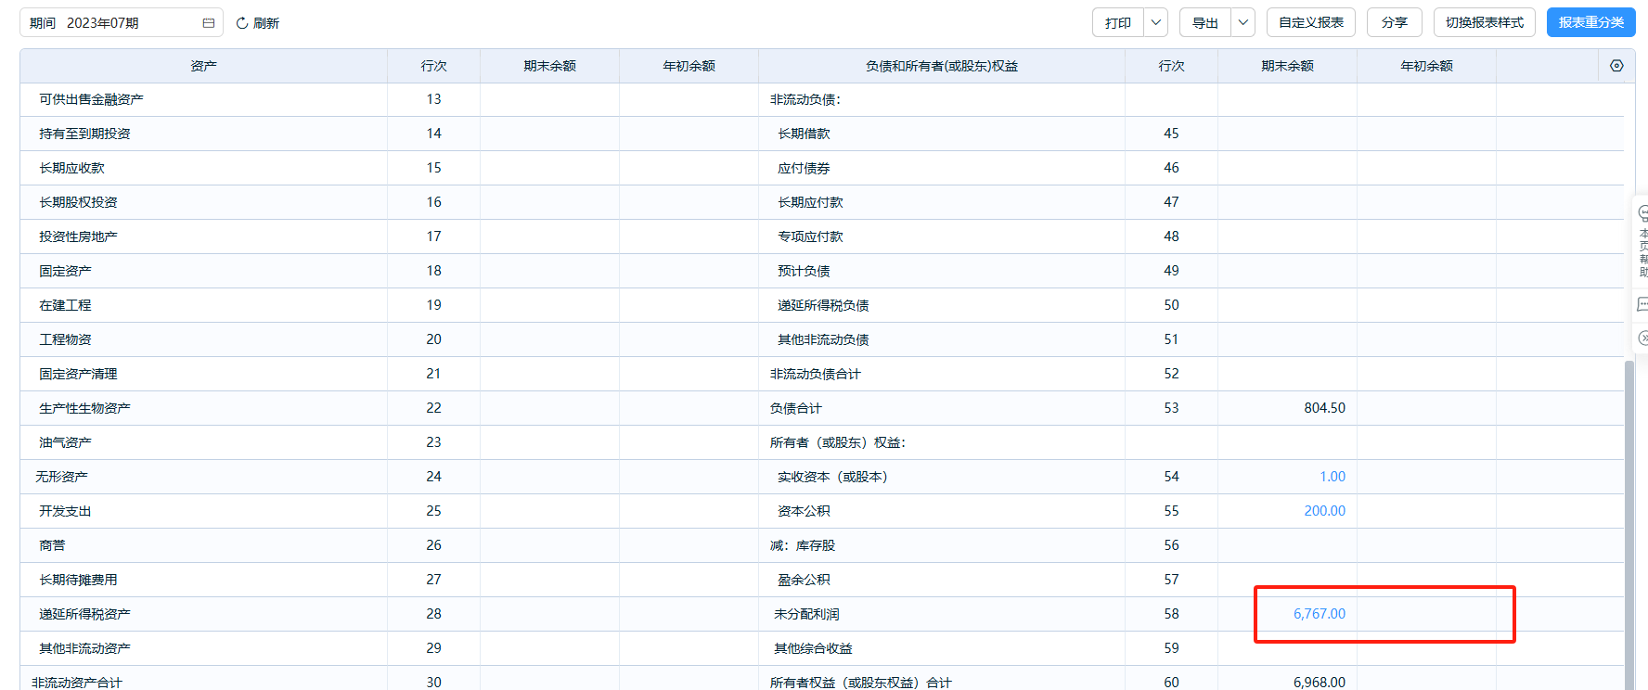Open 自定义报表 custom report
Screen dimensions: 1648x690
(1310, 23)
